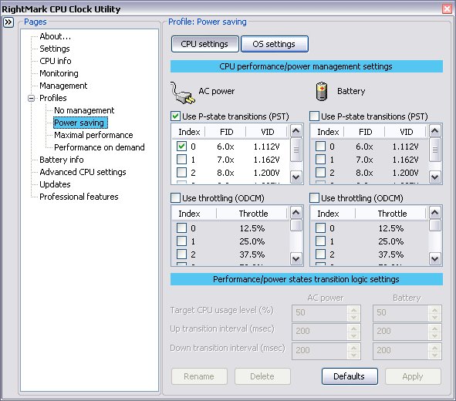Switch to the CPU settings tab
The image size is (456, 401).
tap(205, 44)
